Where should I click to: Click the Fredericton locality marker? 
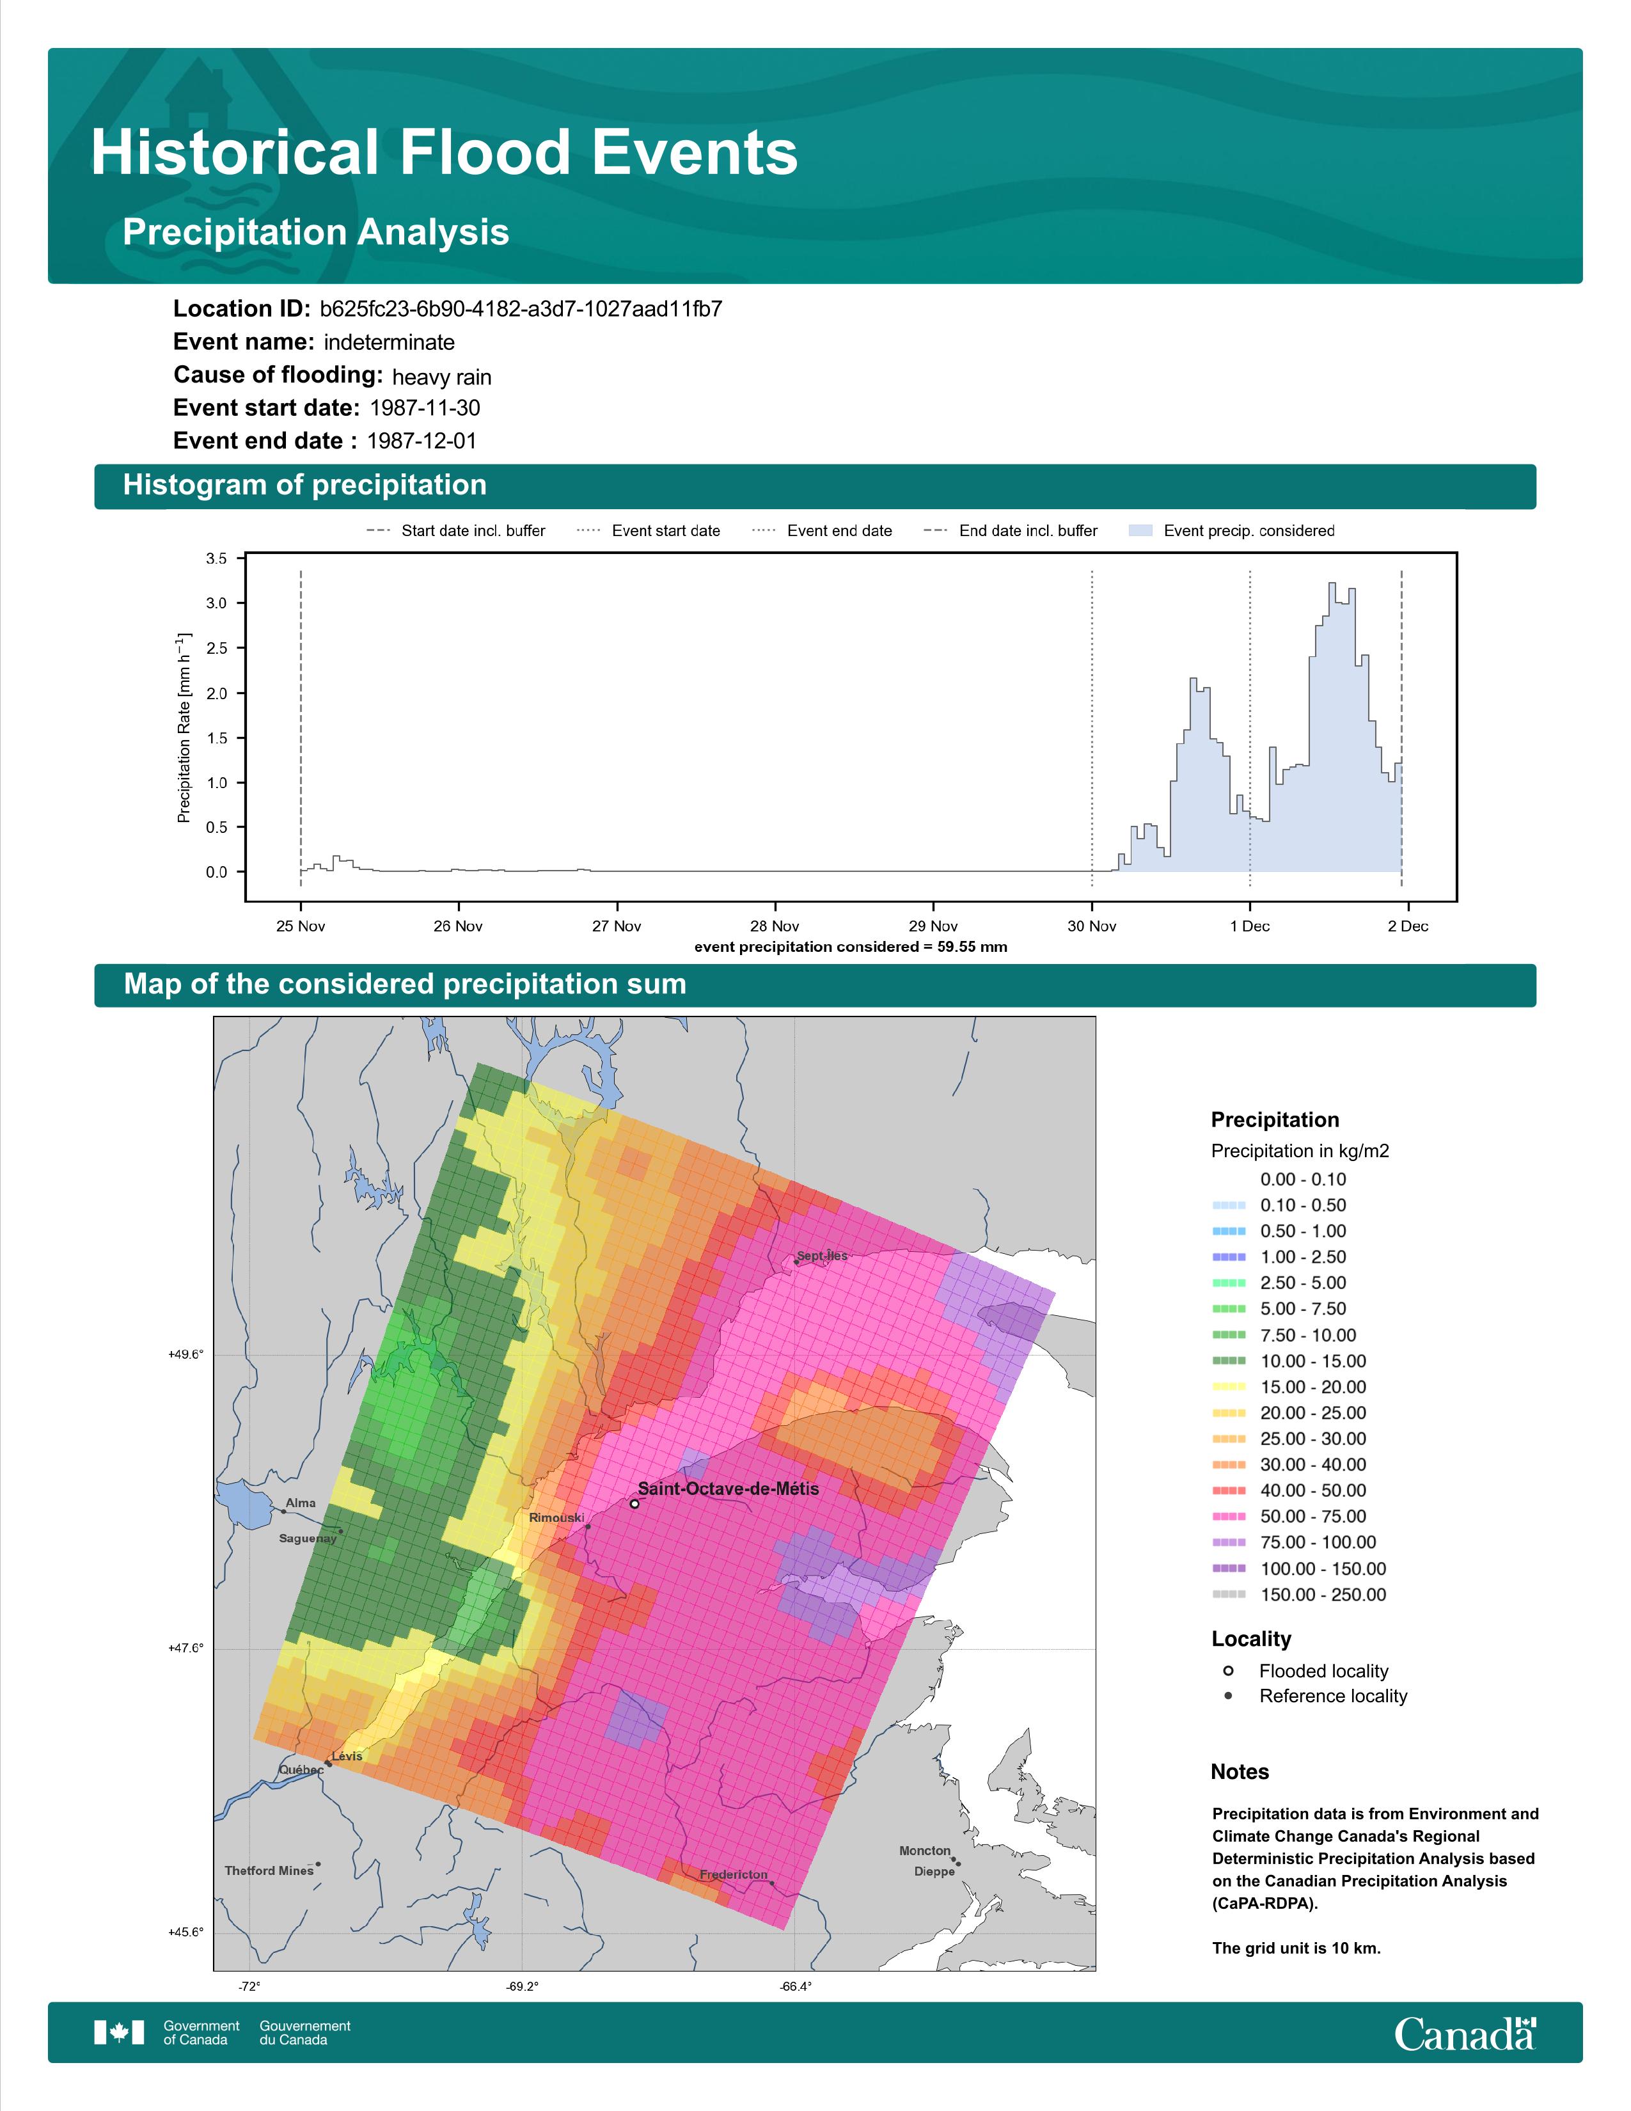tap(771, 1883)
